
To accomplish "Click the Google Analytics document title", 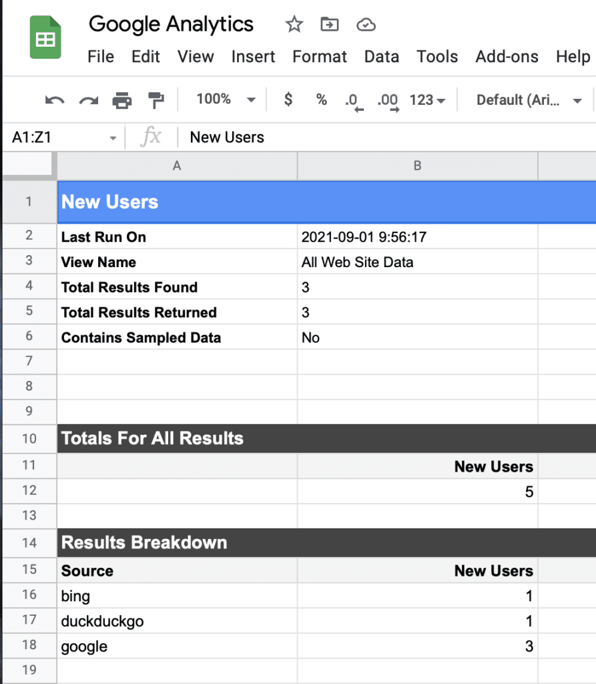I will click(171, 24).
